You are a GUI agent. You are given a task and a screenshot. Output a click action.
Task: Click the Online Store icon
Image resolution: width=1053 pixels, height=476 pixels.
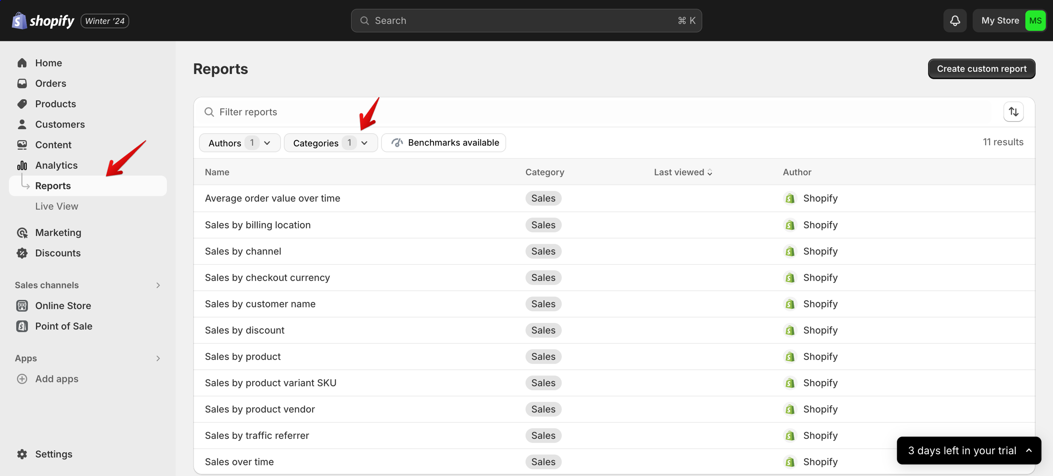22,306
